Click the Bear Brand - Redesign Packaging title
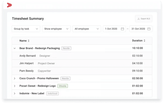164x104 pixels. [40, 48]
